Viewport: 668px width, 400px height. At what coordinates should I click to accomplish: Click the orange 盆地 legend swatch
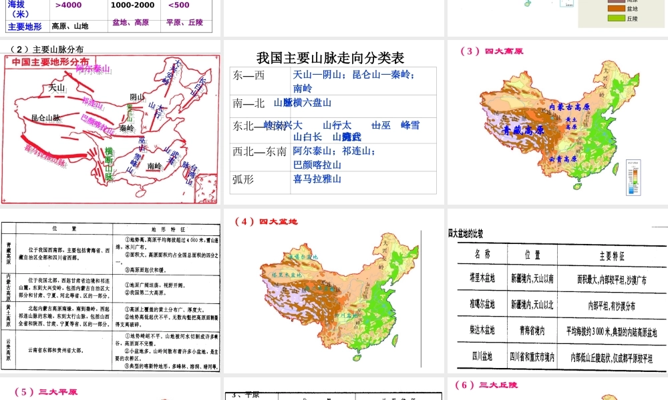[x=616, y=9]
